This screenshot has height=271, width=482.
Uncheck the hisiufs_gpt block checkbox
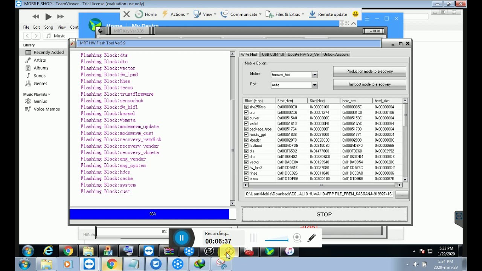coord(246,134)
